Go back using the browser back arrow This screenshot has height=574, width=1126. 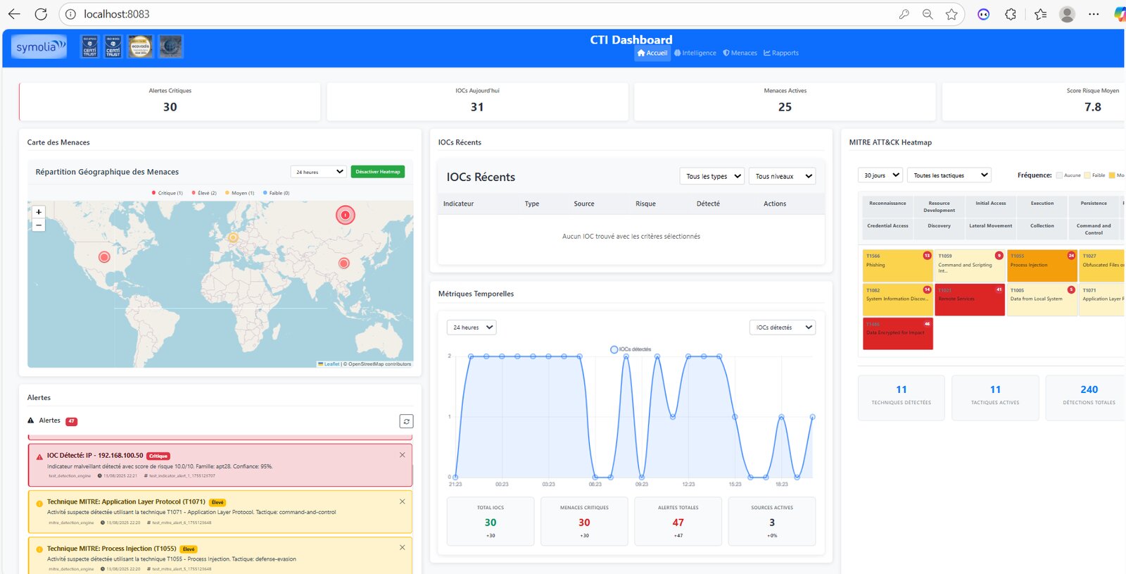coord(14,14)
